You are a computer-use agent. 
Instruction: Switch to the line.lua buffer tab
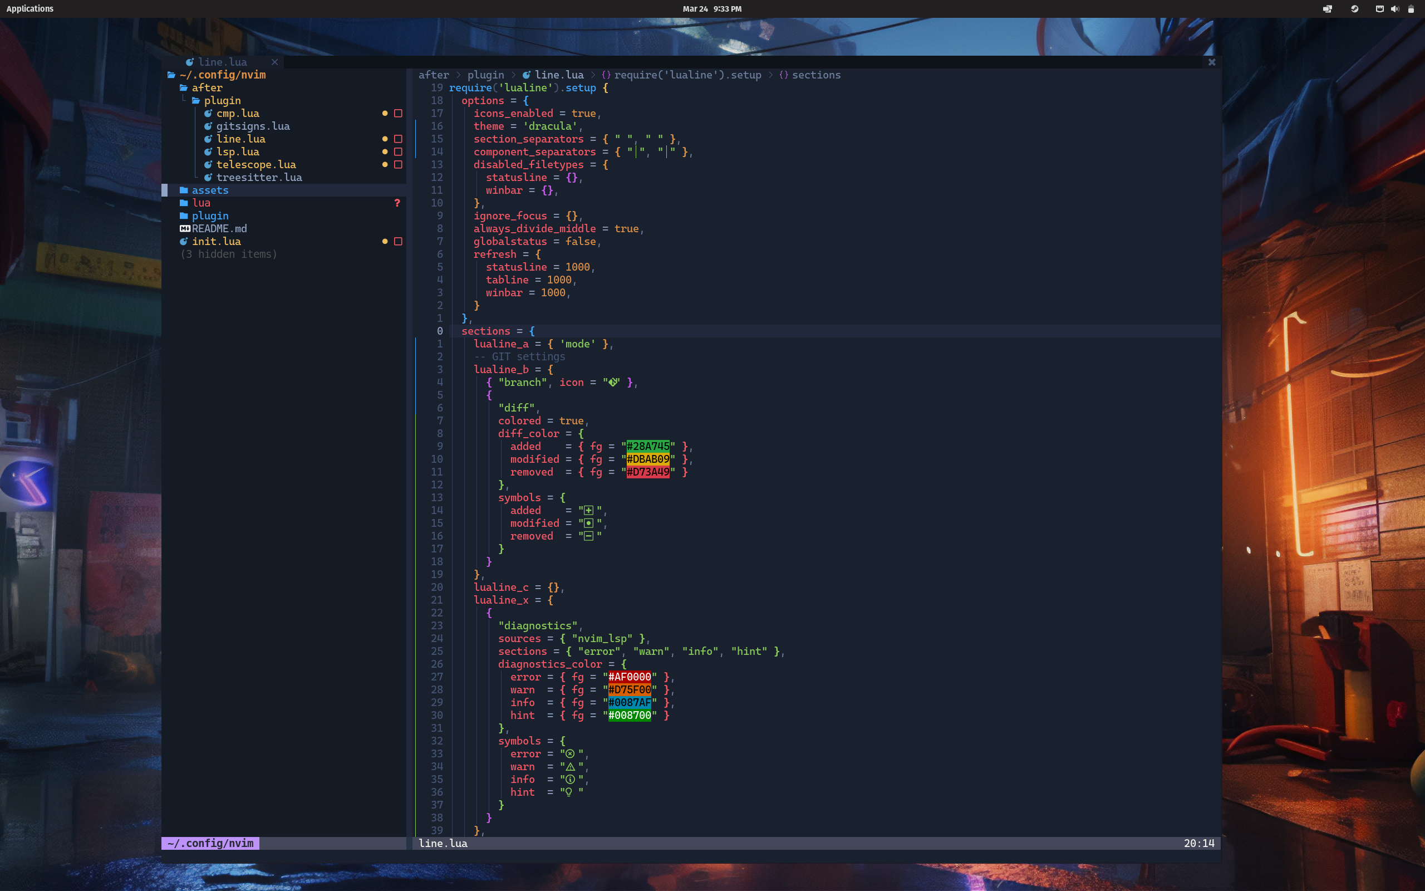point(222,62)
